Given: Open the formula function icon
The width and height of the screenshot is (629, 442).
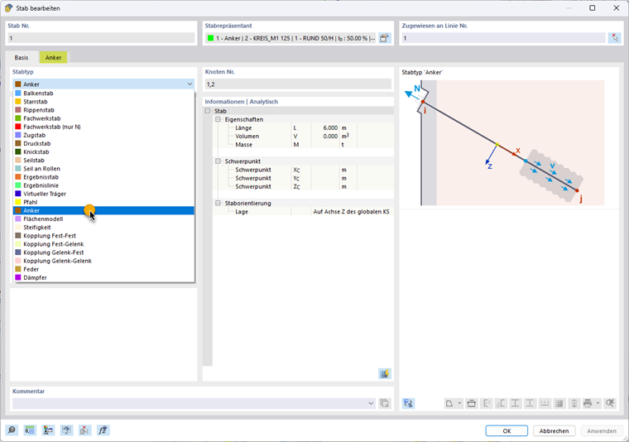Looking at the screenshot, I should (x=103, y=430).
